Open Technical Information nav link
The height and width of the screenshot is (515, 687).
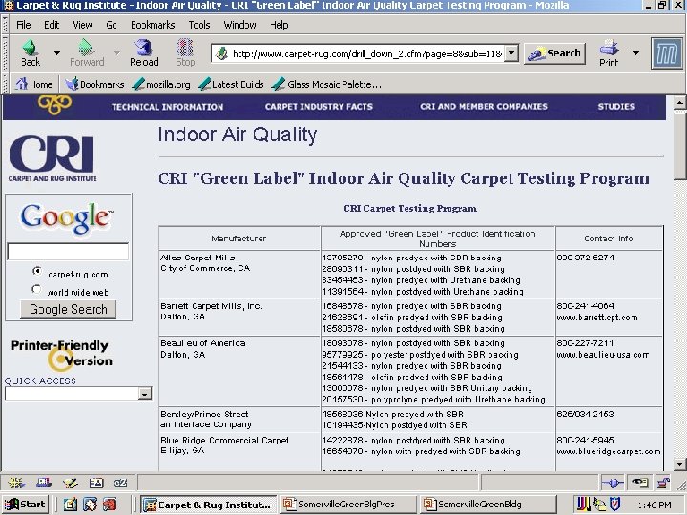[167, 107]
